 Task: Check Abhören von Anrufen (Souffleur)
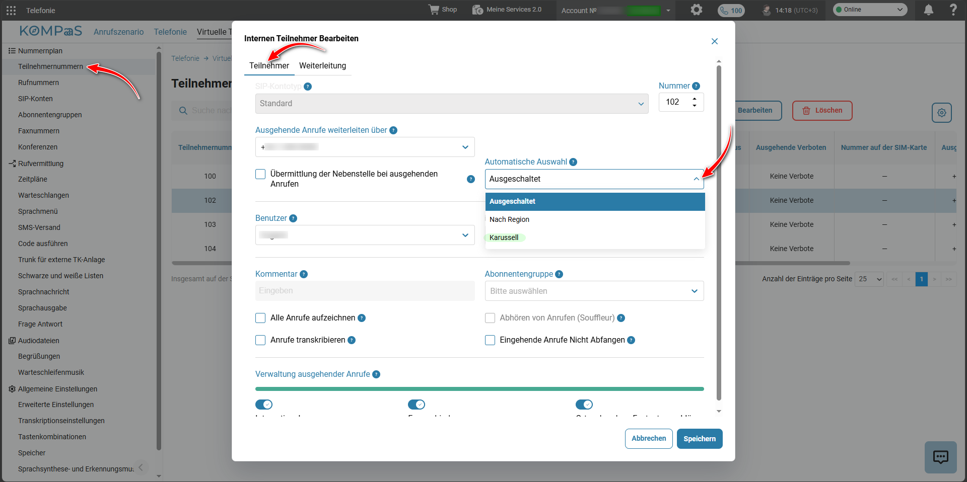[x=490, y=318]
